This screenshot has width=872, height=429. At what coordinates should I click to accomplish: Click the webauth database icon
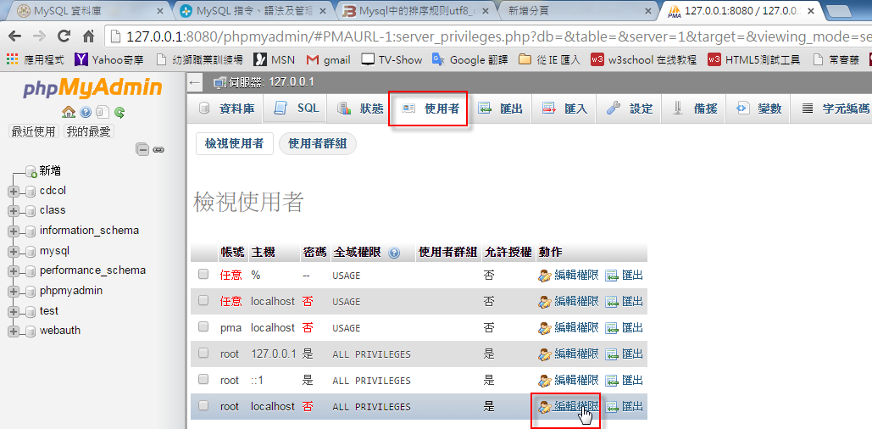click(31, 331)
